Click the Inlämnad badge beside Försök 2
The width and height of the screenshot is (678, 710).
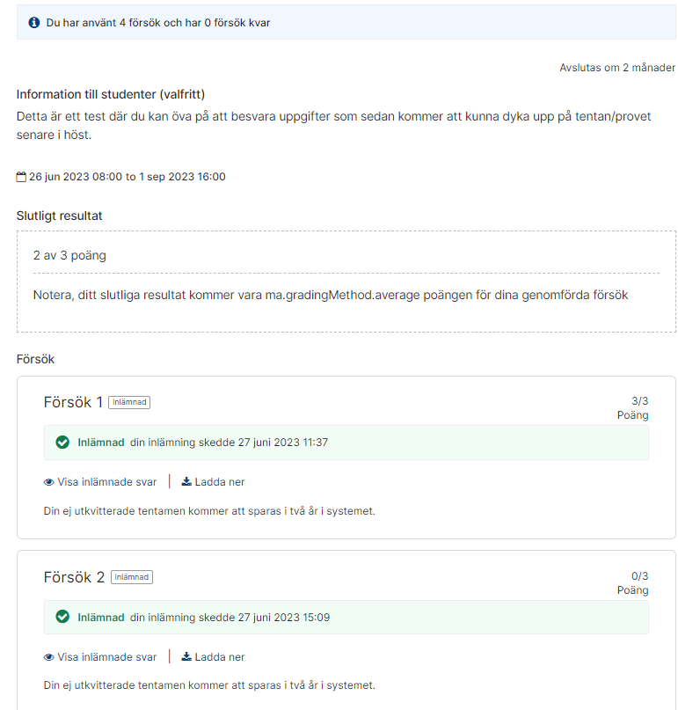tap(132, 577)
